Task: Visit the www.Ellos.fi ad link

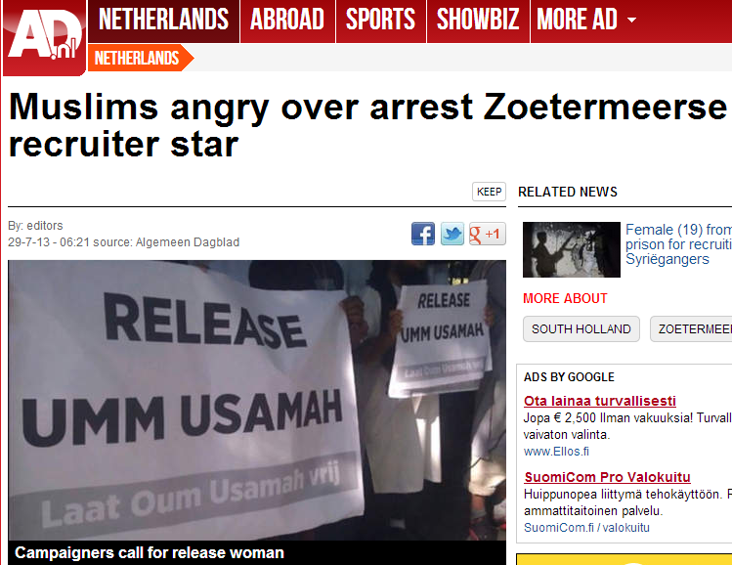Action: [556, 452]
